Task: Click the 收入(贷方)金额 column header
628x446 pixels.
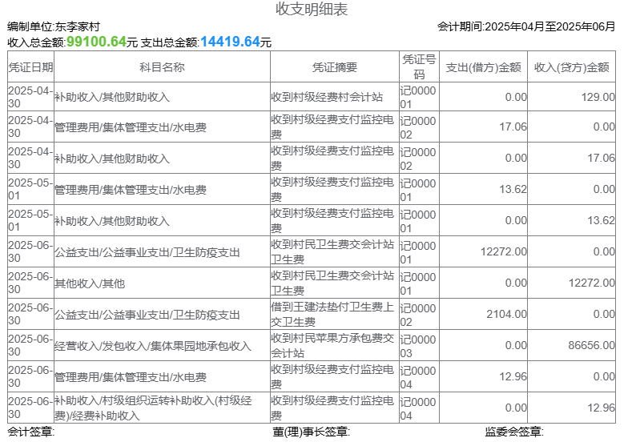Action: tap(571, 67)
